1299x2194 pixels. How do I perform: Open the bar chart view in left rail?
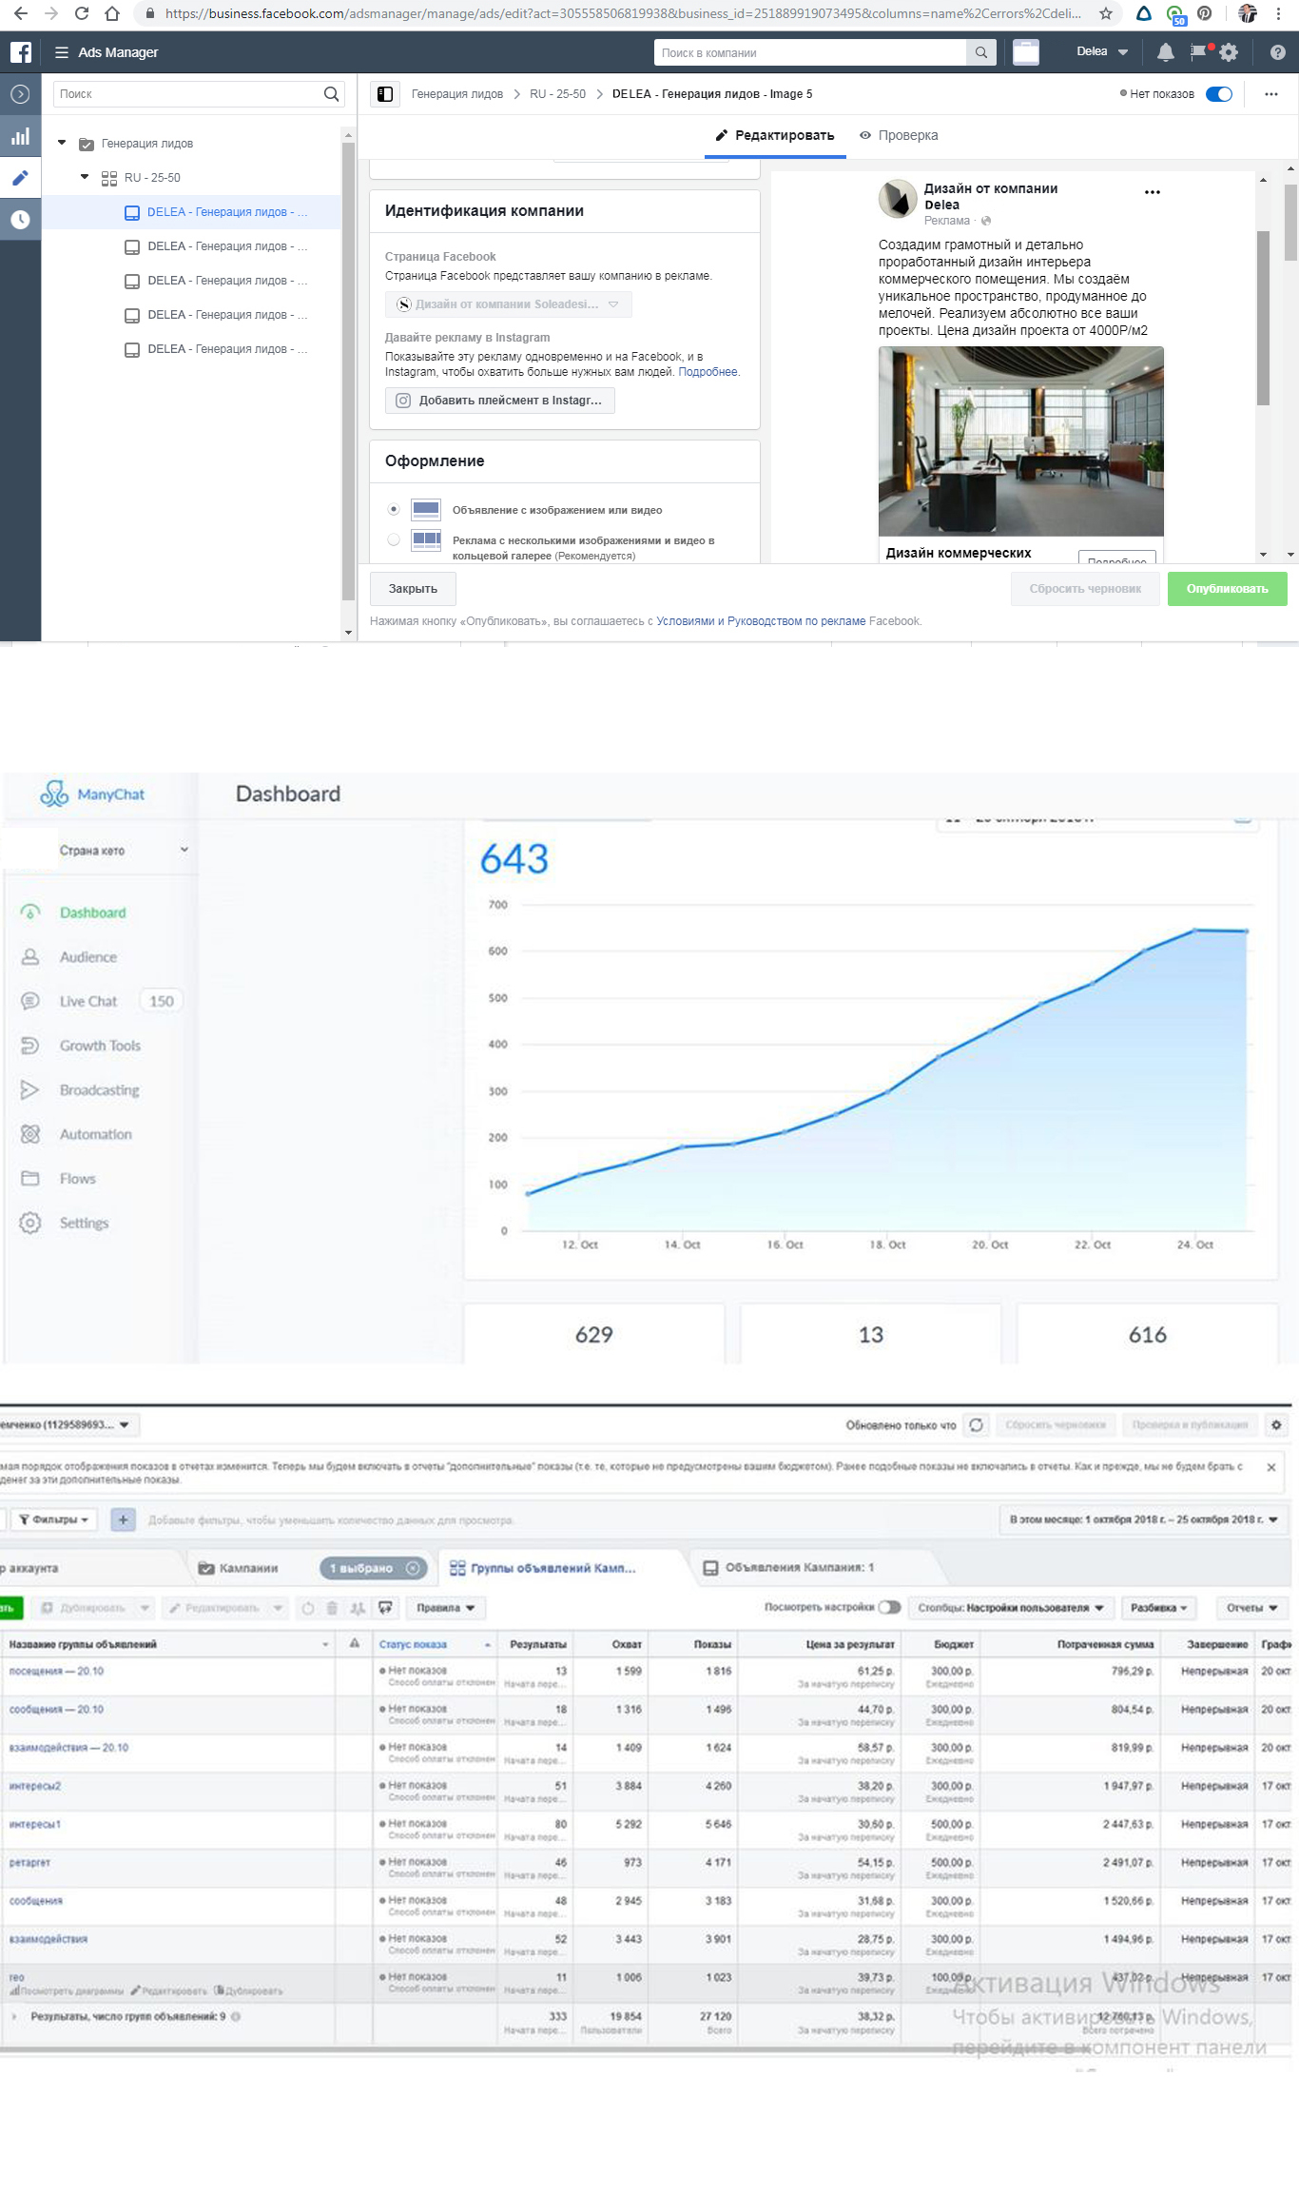(x=20, y=136)
